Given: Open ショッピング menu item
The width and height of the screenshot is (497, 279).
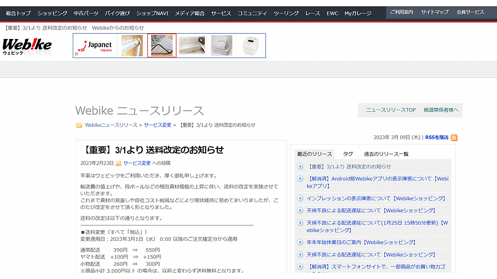Looking at the screenshot, I should tap(52, 13).
